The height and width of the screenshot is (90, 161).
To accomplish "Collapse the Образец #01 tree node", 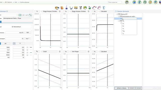I will point(116,14).
